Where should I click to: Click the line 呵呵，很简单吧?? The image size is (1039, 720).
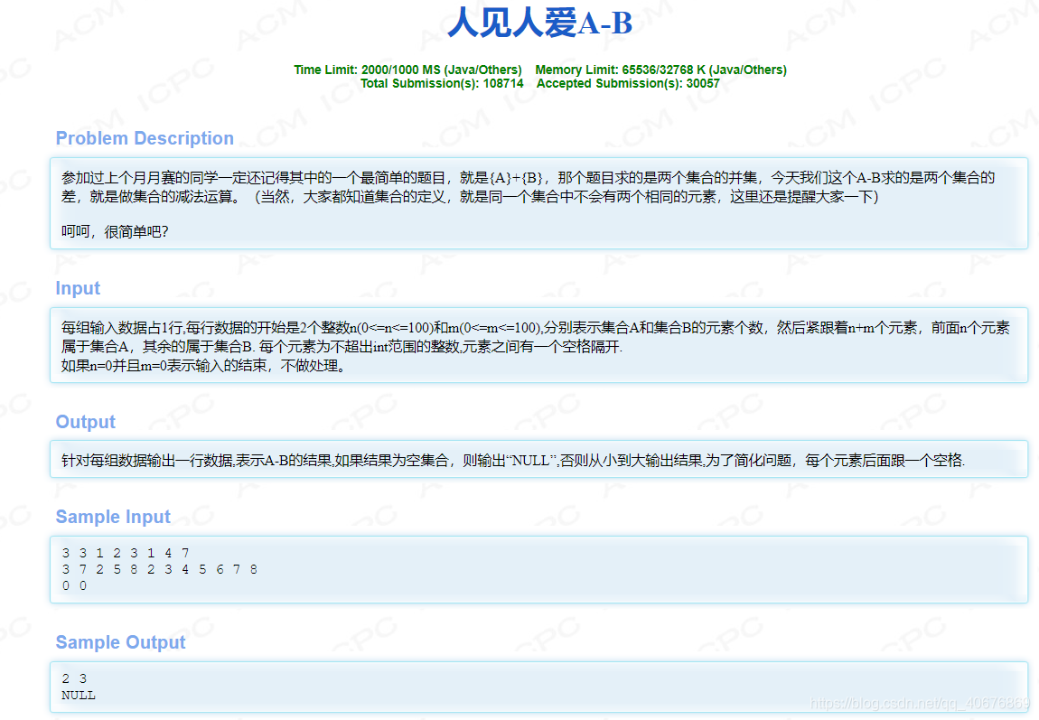[x=115, y=232]
